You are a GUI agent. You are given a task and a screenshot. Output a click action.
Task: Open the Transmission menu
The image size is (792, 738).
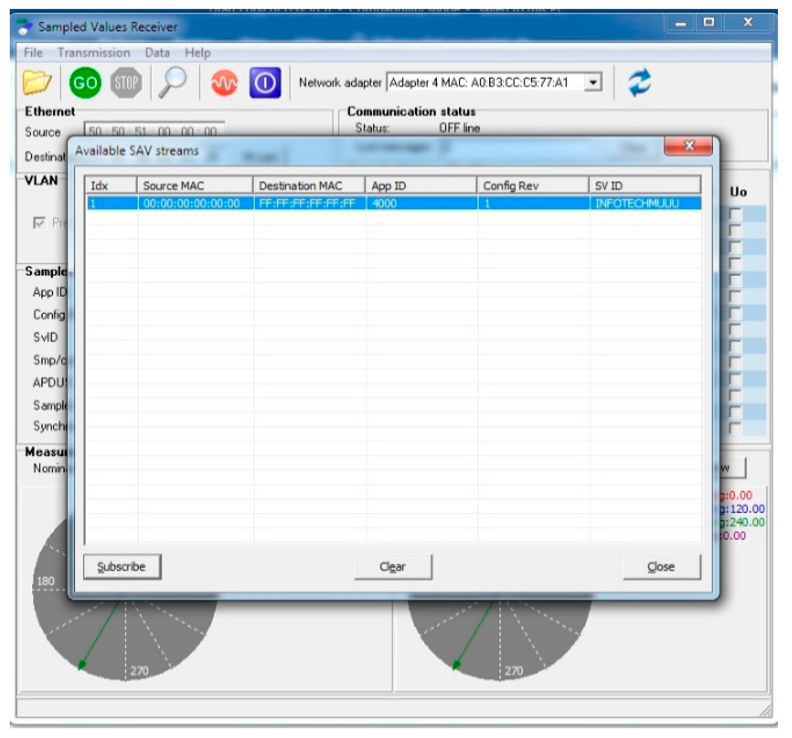pyautogui.click(x=94, y=53)
